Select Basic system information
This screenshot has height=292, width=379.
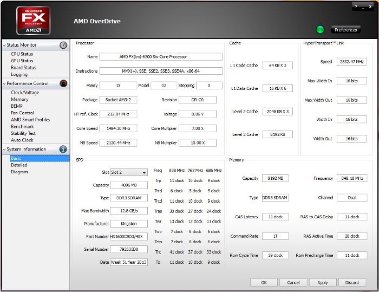pos(40,158)
